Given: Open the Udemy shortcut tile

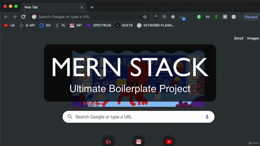Looking at the screenshot, I should click(108, 142).
